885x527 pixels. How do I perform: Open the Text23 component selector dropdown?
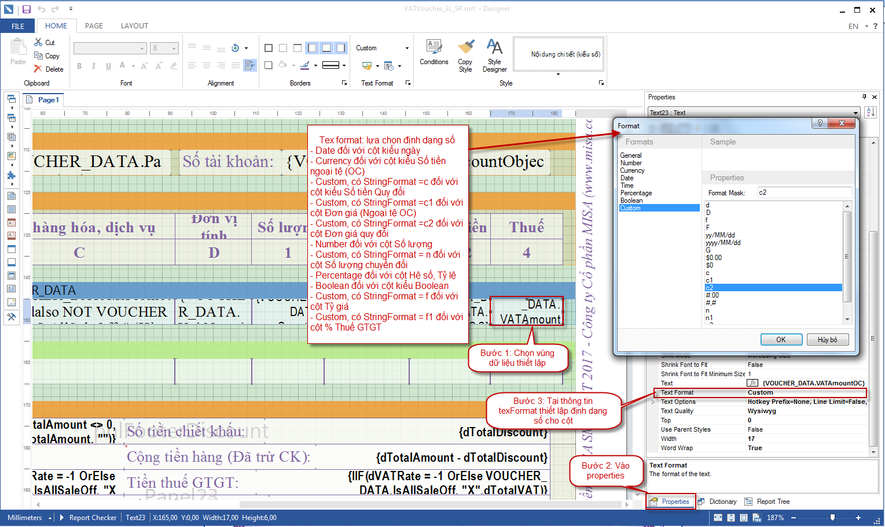[x=855, y=113]
